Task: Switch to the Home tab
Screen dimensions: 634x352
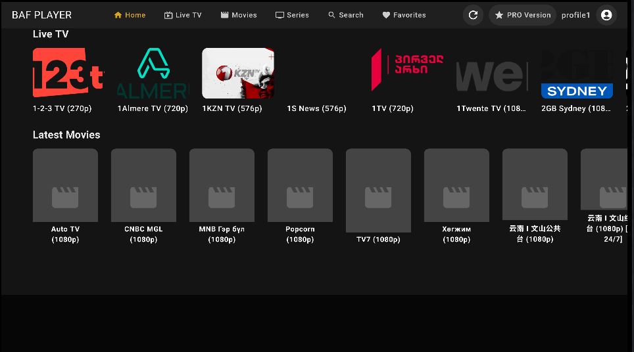Action: [130, 15]
